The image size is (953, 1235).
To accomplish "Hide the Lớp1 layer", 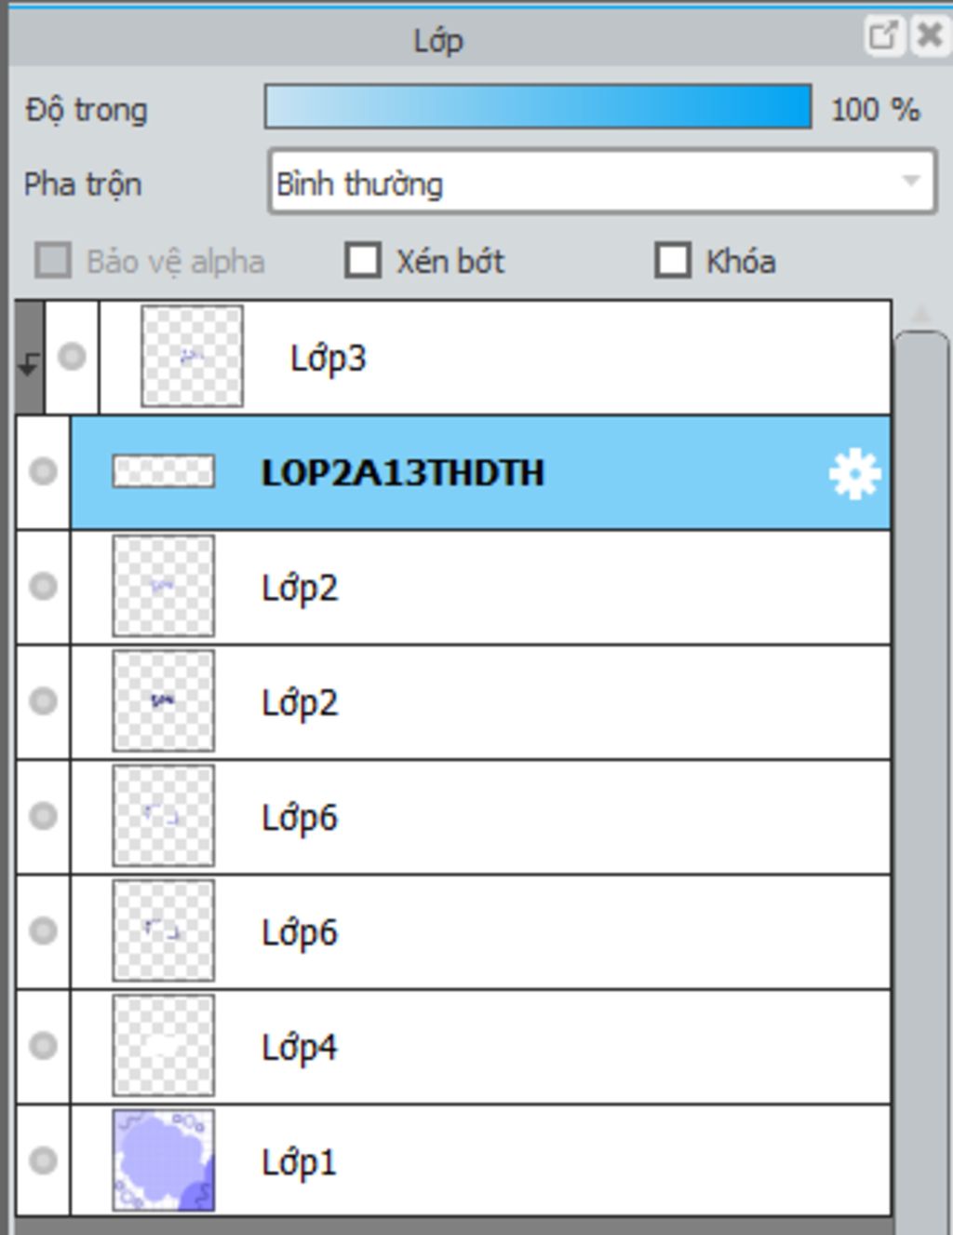I will pyautogui.click(x=43, y=1160).
